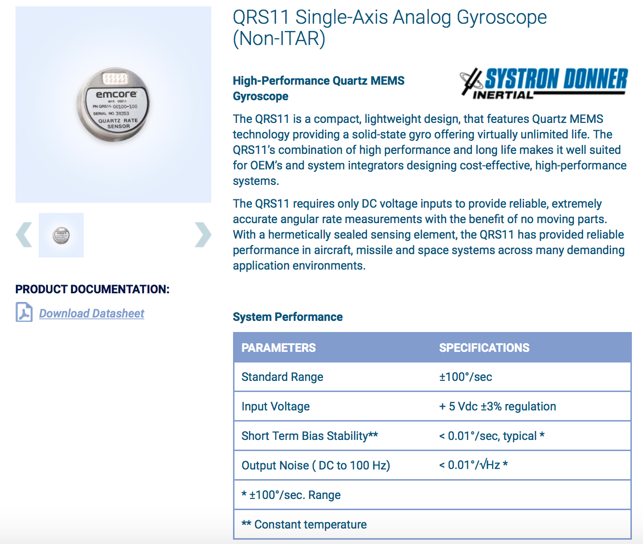Click the ** Constant temperature footnote row
Image resolution: width=643 pixels, height=544 pixels.
coord(432,525)
